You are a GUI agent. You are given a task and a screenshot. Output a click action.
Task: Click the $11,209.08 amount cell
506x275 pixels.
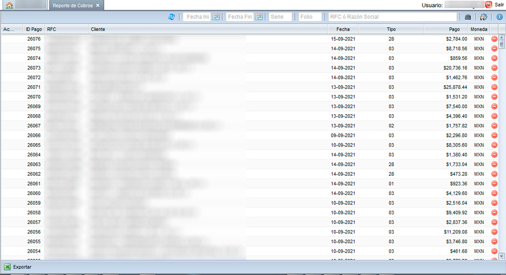pos(455,232)
